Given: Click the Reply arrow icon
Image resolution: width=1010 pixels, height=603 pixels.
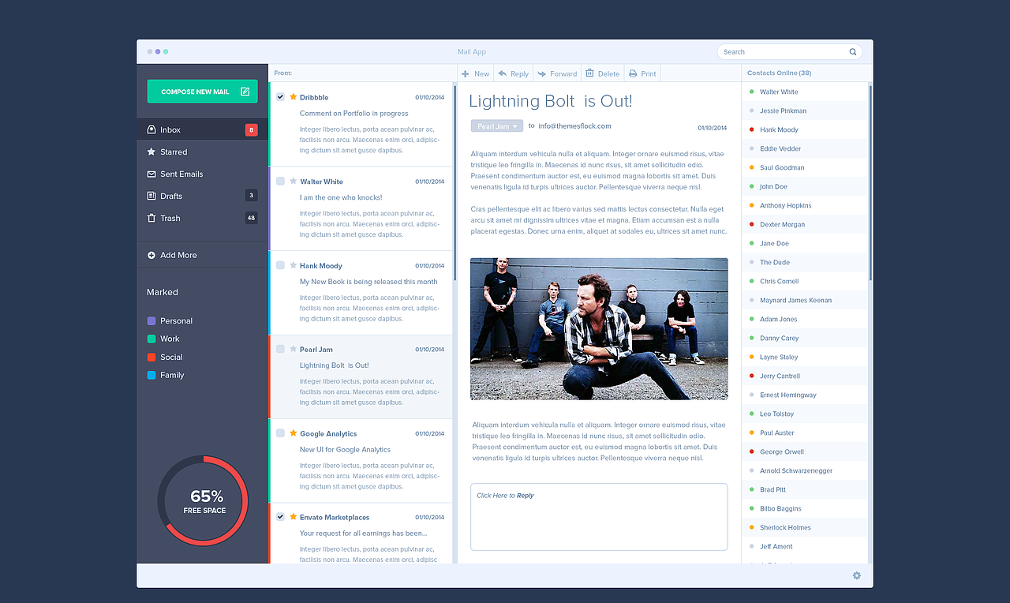Looking at the screenshot, I should point(502,73).
